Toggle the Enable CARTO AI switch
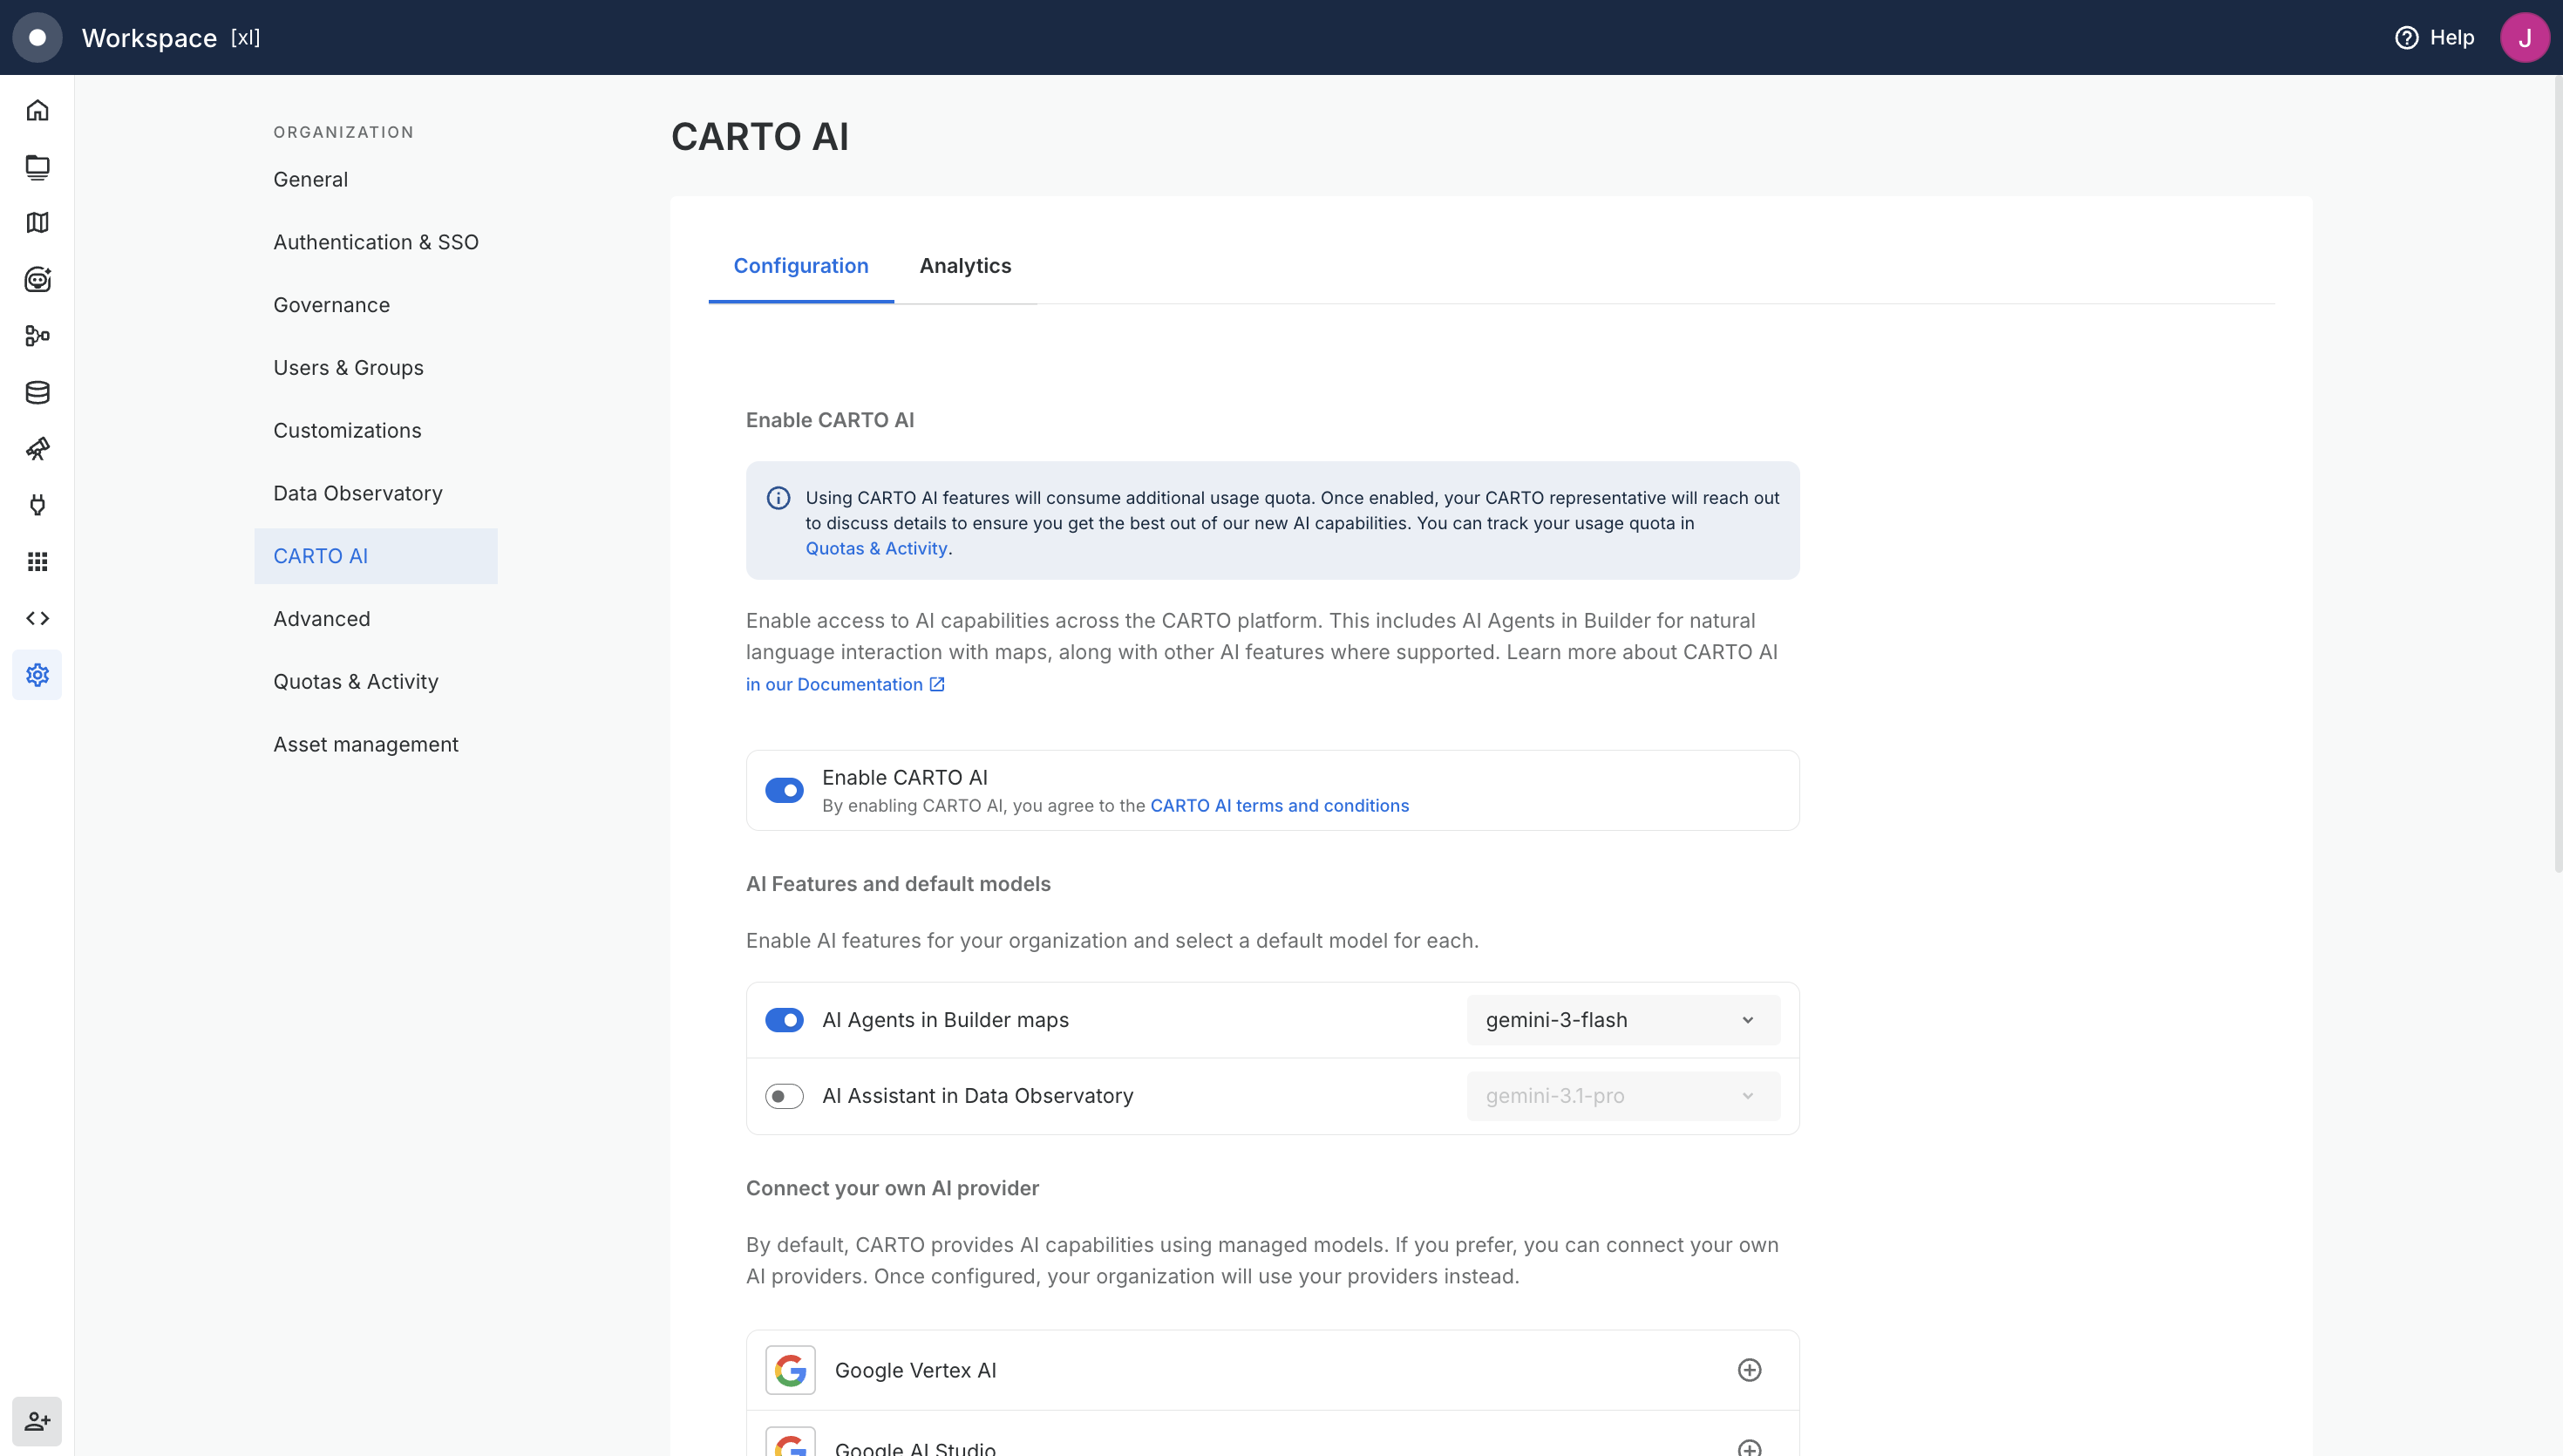 (x=785, y=790)
